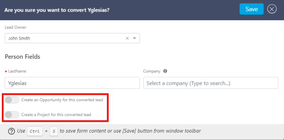Open the Select a company search box
The width and height of the screenshot is (284, 140).
tap(211, 83)
